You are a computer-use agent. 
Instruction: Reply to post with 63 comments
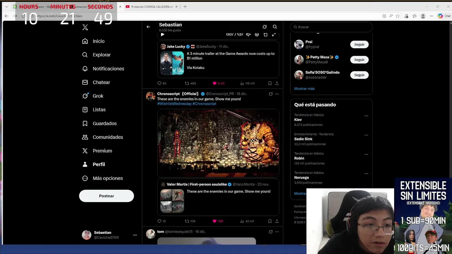tap(162, 83)
